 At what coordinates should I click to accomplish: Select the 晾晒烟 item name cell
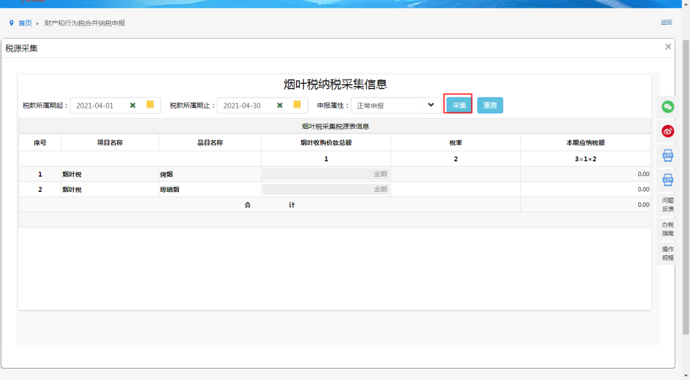[210, 189]
